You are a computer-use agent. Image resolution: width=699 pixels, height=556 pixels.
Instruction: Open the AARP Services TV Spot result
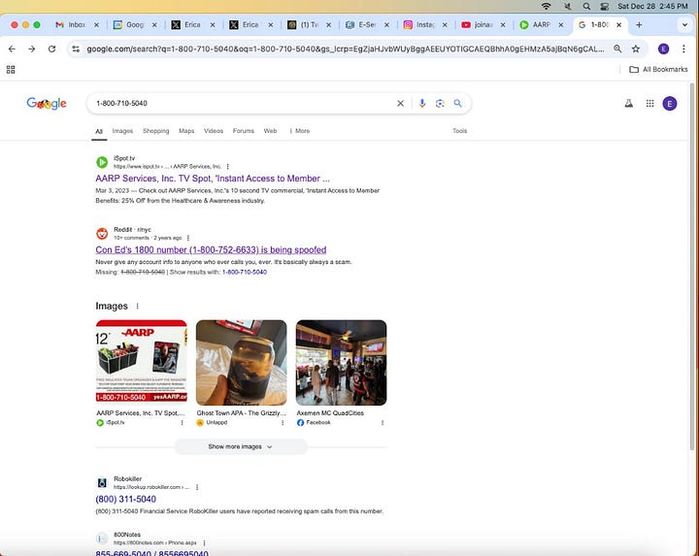213,179
